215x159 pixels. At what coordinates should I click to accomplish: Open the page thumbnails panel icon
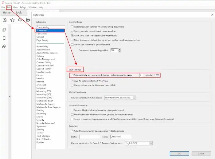pyautogui.click(x=4, y=30)
